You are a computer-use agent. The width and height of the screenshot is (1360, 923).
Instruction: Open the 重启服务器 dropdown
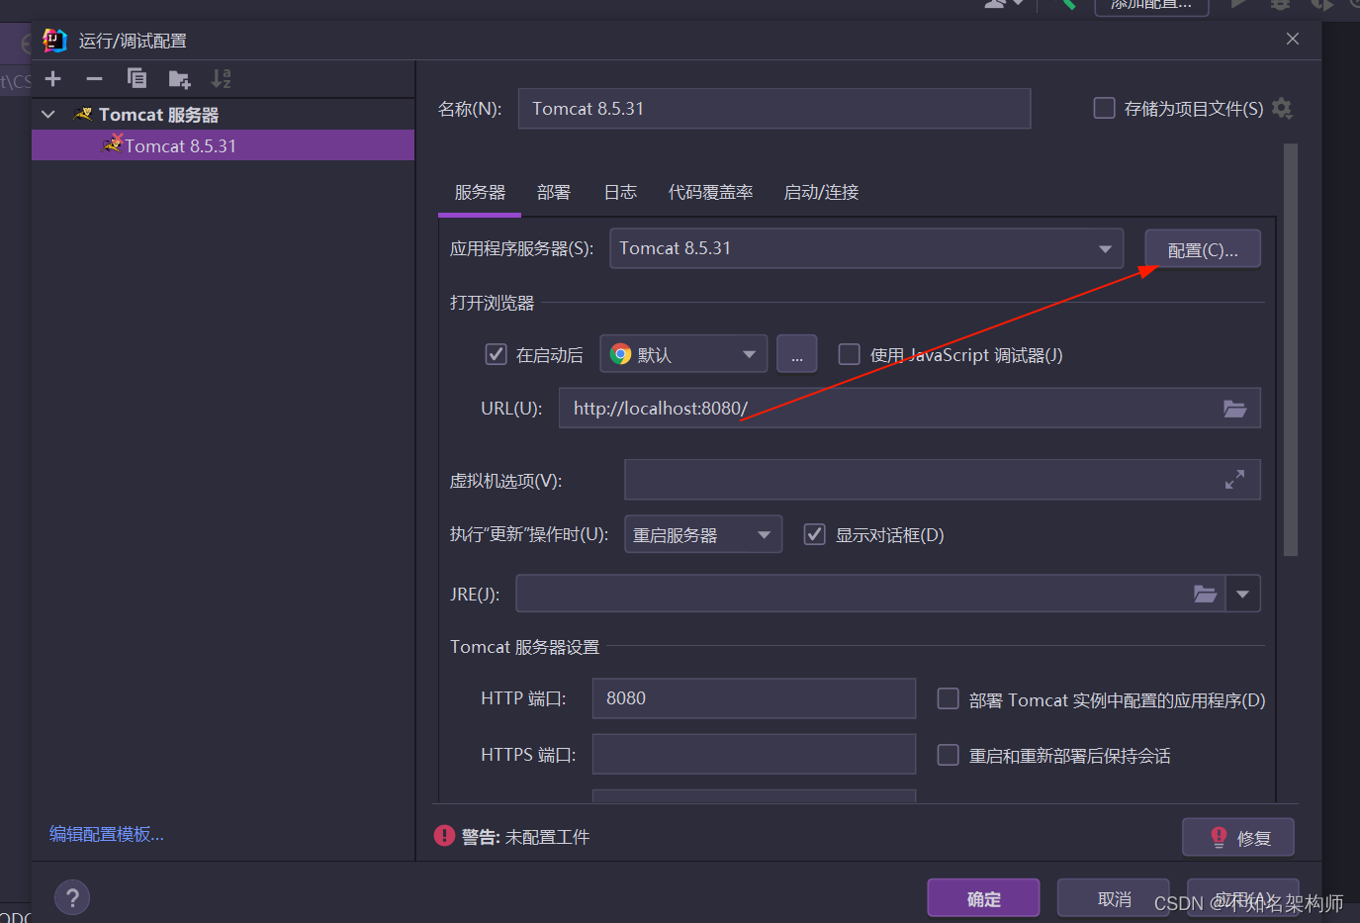click(x=766, y=533)
